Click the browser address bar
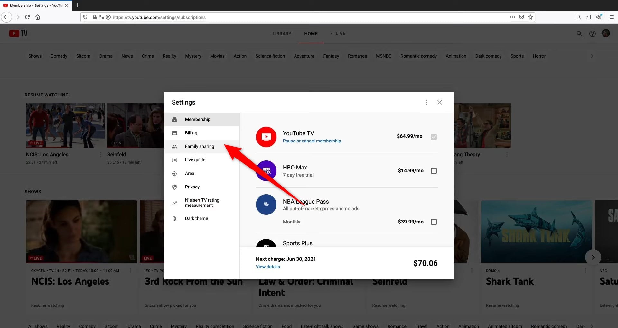 pyautogui.click(x=225, y=17)
